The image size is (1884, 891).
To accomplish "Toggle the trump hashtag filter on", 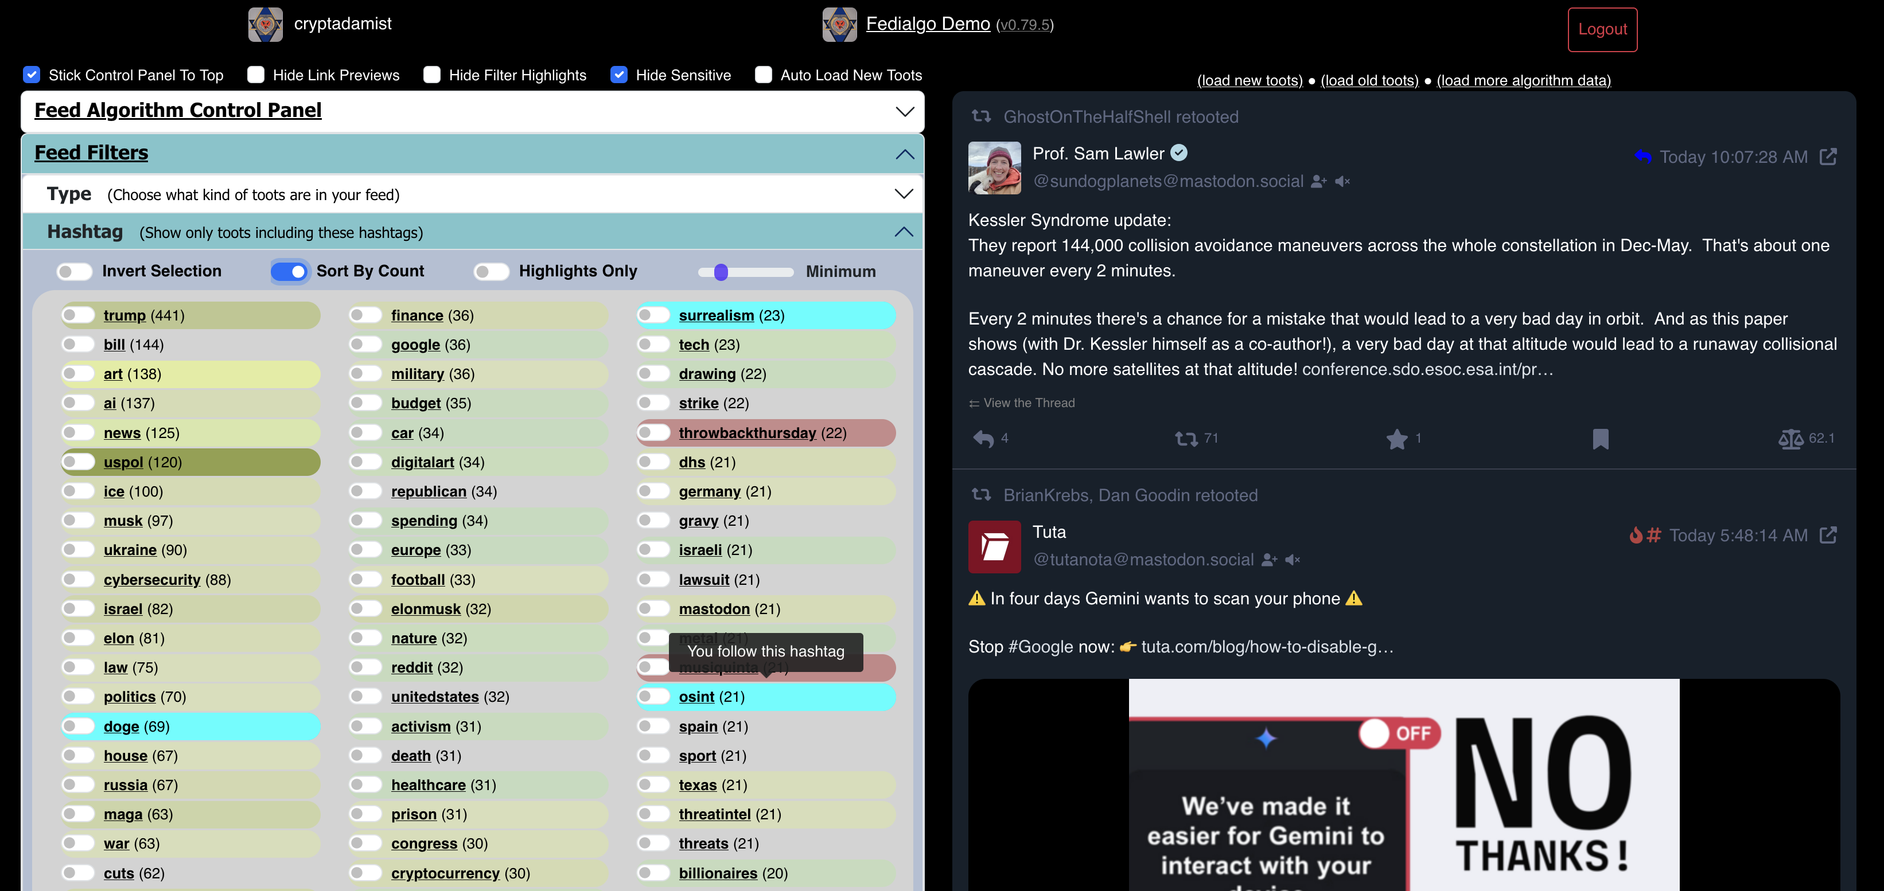I will point(78,315).
